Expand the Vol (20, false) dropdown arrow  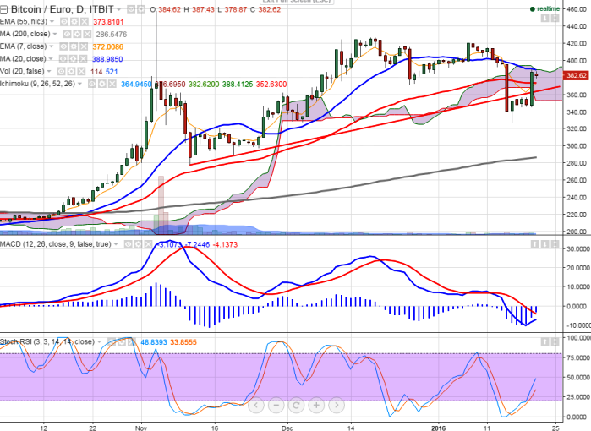click(x=49, y=71)
